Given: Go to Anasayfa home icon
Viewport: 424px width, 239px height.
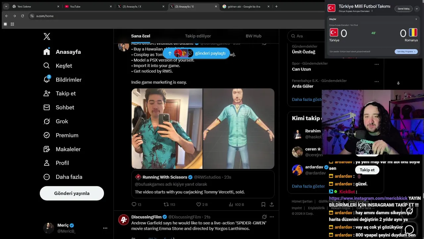Looking at the screenshot, I should (47, 52).
